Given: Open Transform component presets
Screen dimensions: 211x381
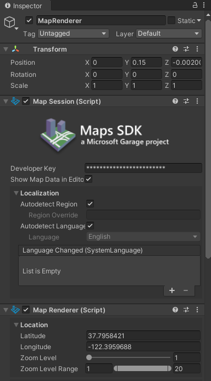Looking at the screenshot, I should [x=186, y=49].
